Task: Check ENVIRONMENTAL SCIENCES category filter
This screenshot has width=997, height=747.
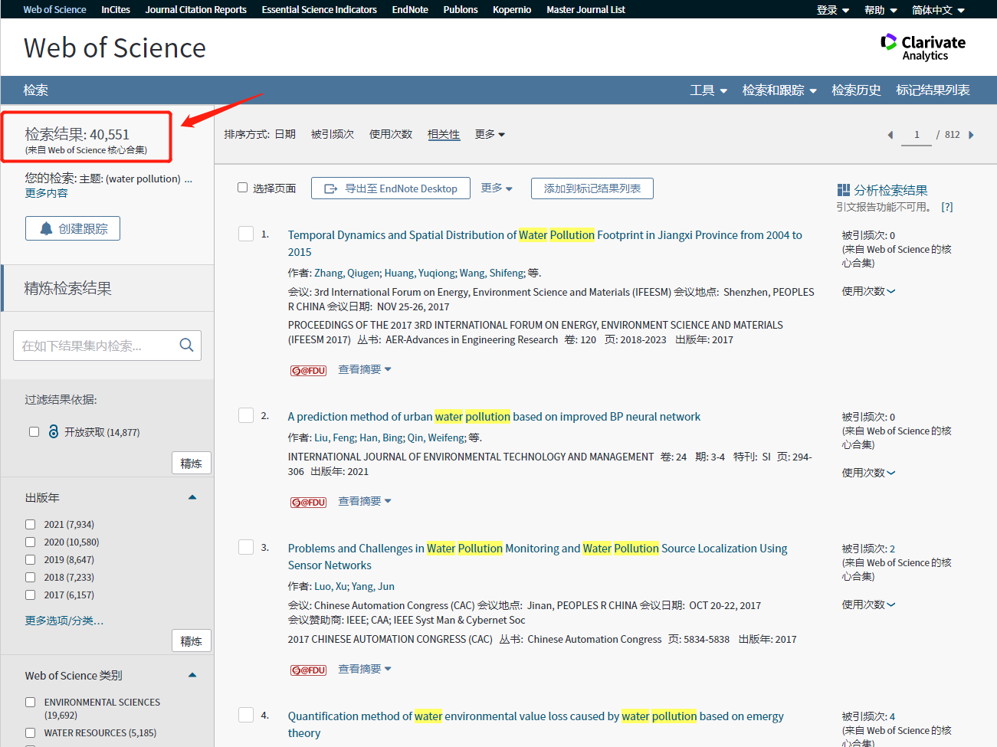Action: (31, 702)
